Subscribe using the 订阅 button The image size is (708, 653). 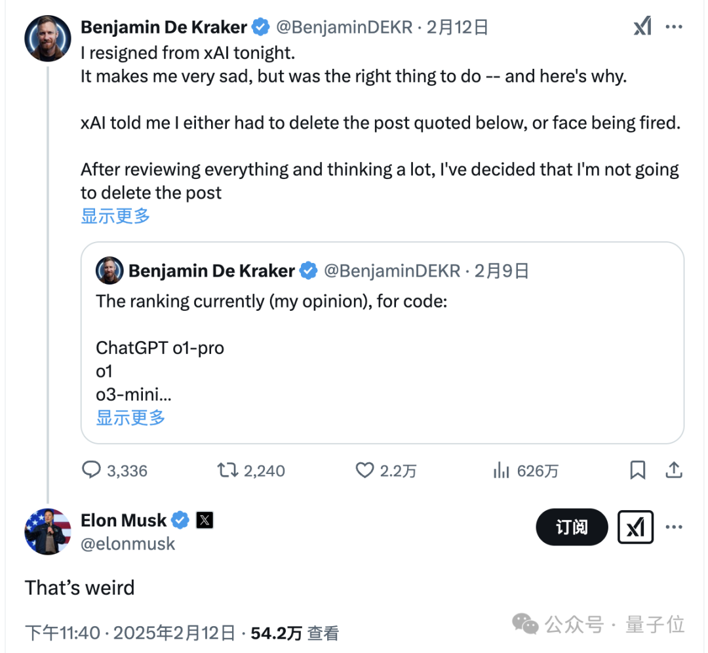(572, 527)
